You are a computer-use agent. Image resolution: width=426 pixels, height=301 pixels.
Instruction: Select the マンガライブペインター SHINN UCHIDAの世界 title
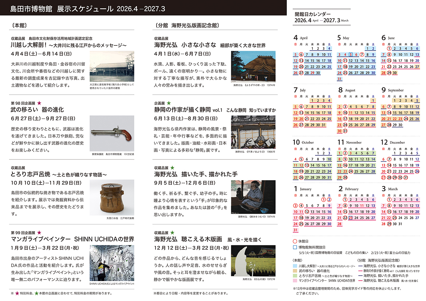(x=72, y=239)
